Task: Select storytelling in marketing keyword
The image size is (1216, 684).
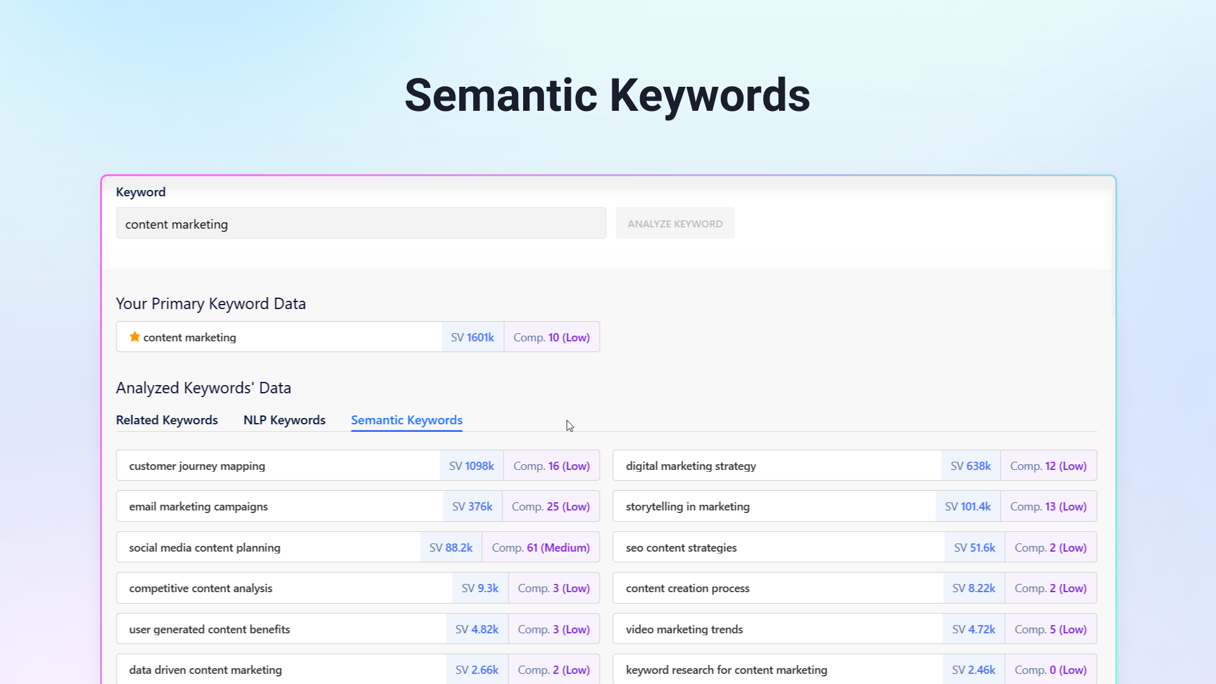Action: tap(687, 507)
